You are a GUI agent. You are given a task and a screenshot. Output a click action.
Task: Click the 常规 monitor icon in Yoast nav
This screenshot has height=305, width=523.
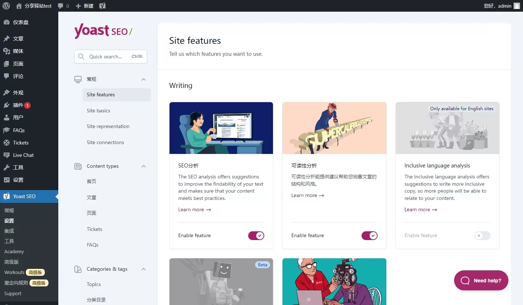78,79
